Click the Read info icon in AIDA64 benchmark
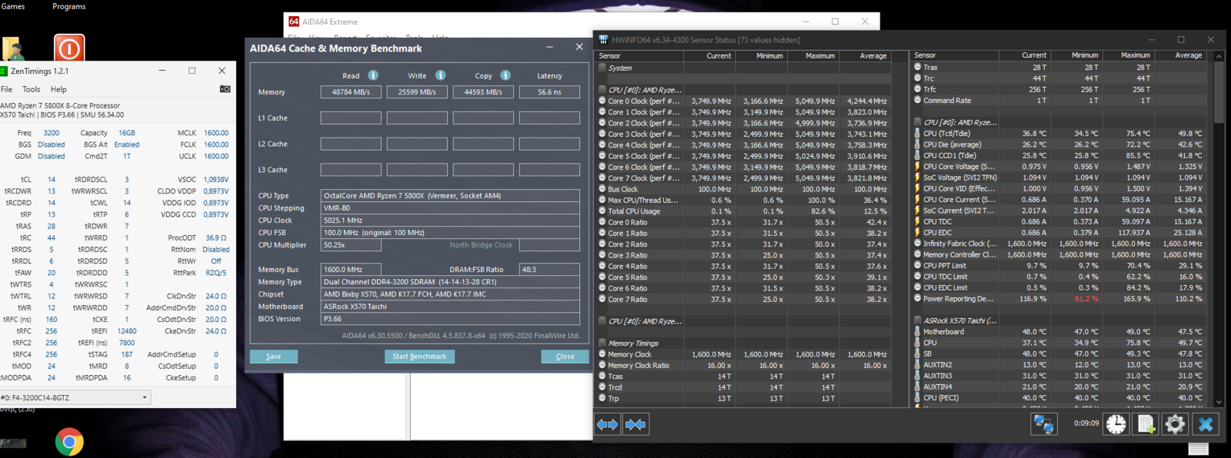The width and height of the screenshot is (1231, 458). pos(373,75)
